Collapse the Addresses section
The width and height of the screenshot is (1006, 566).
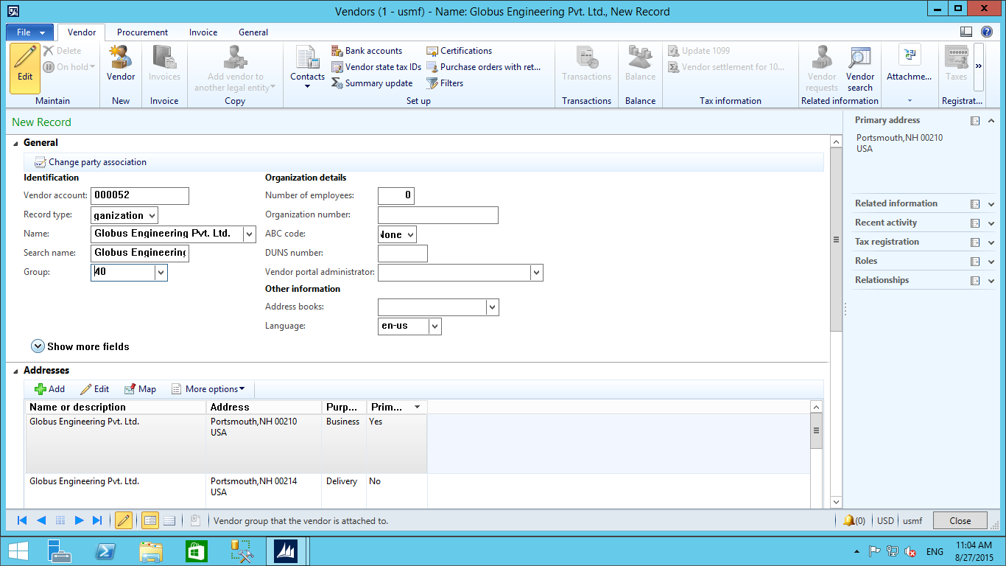pyautogui.click(x=16, y=371)
